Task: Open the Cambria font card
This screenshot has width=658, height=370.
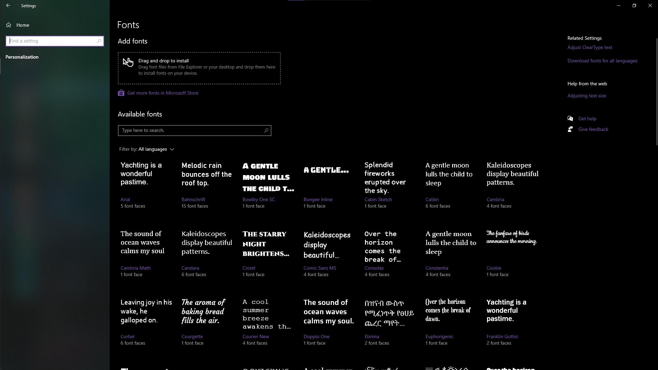Action: 513,185
